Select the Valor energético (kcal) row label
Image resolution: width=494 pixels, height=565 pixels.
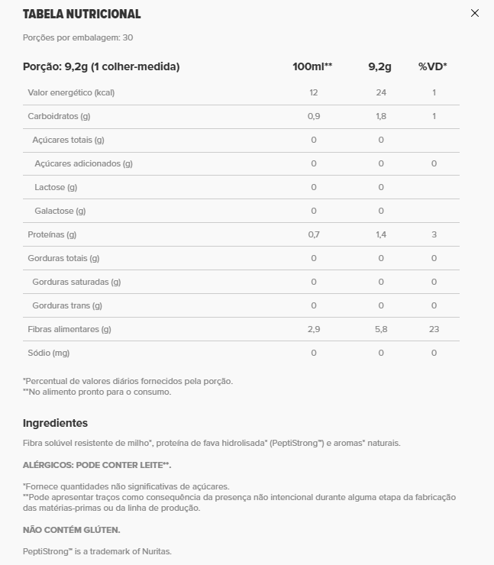pos(71,92)
